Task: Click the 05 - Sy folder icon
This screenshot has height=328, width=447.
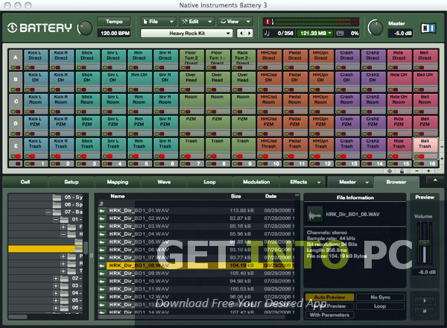Action: tap(57, 198)
